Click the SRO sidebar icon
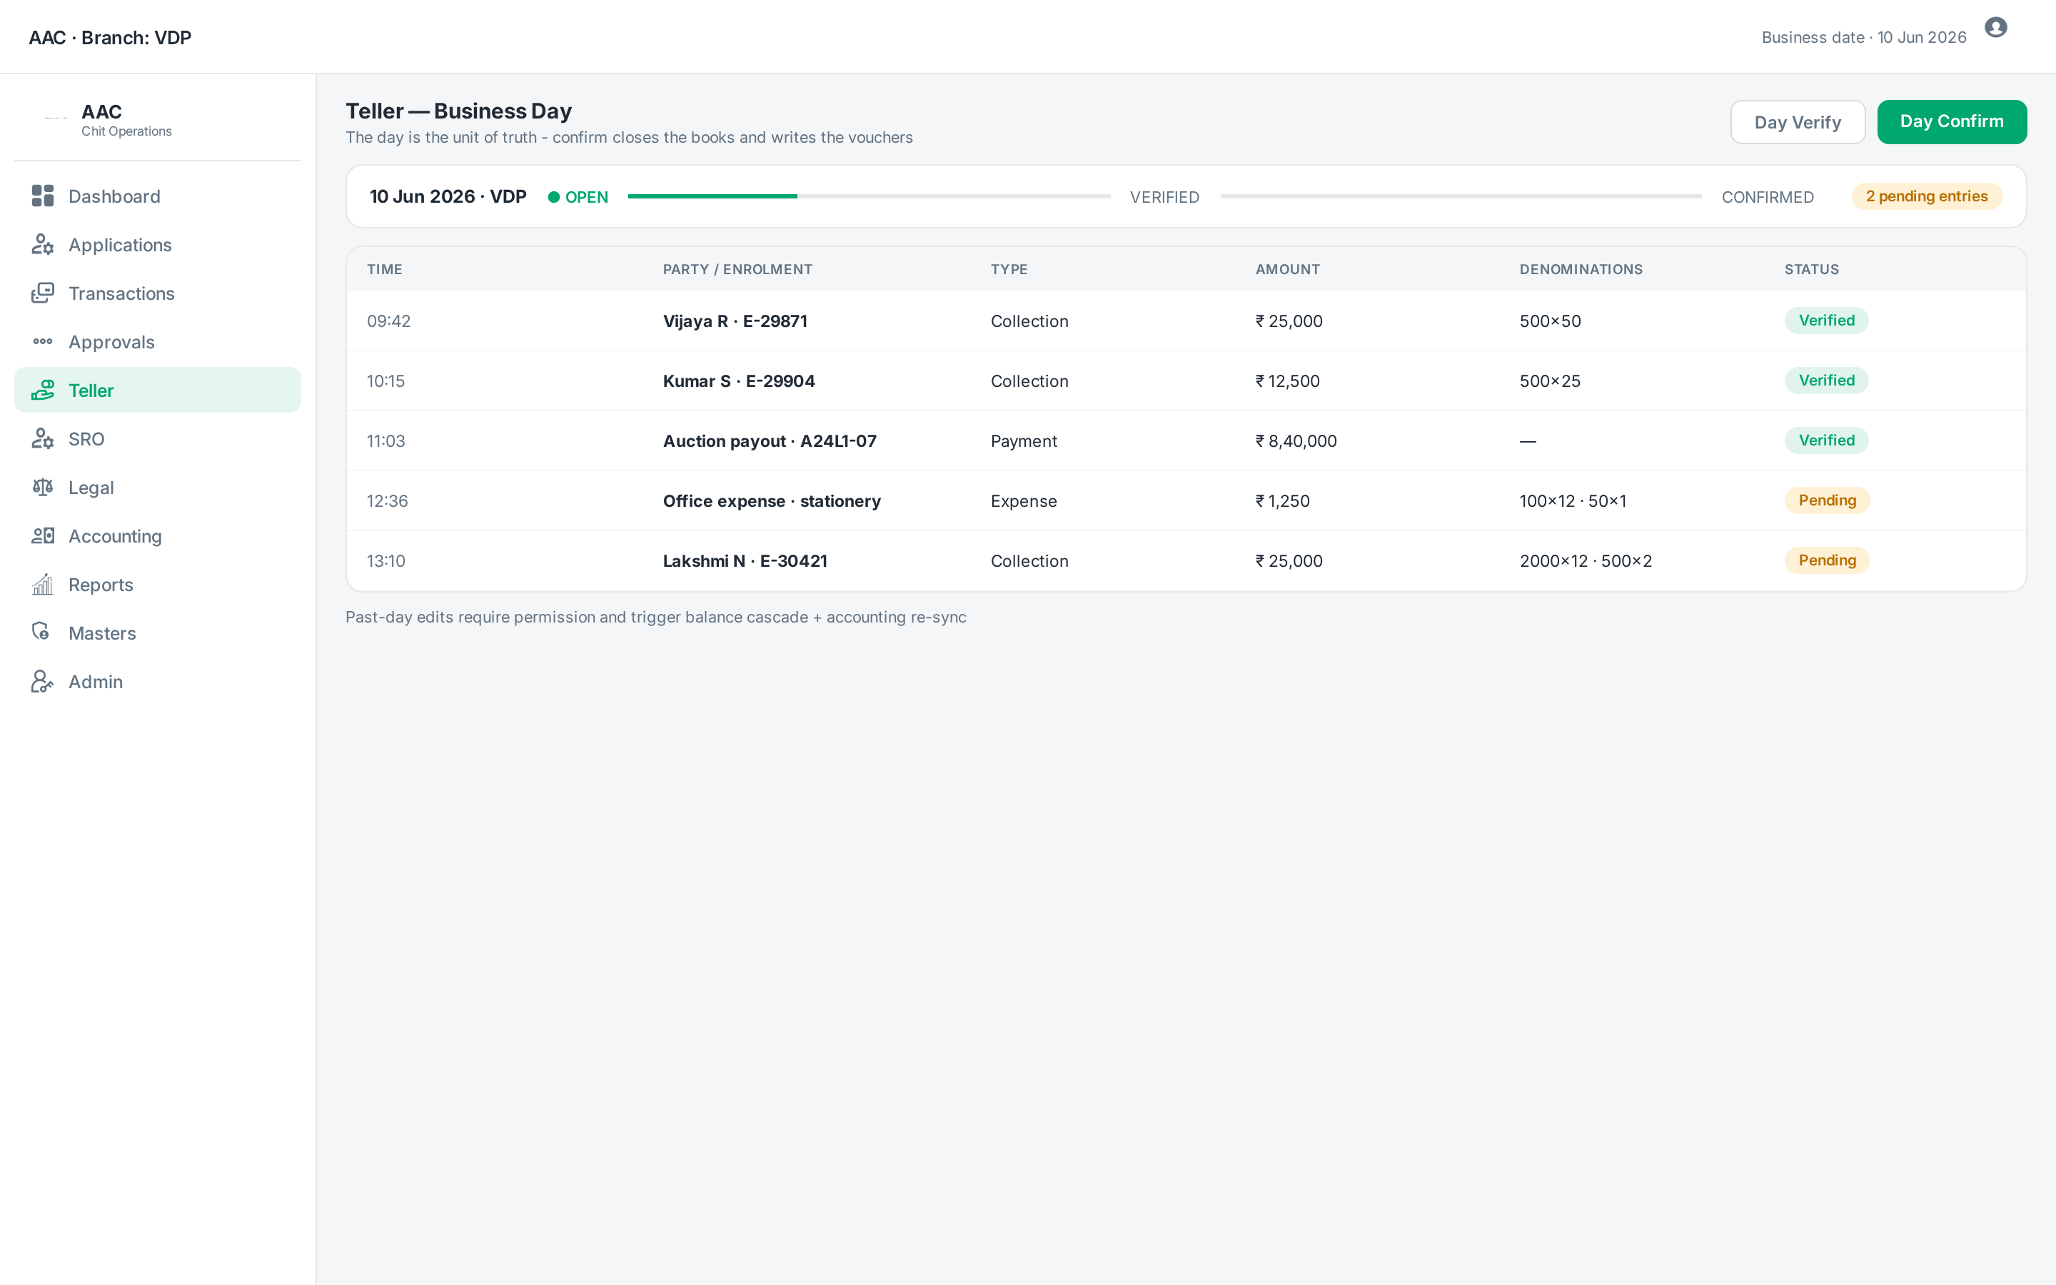Viewport: 2056px width, 1285px height. [43, 438]
